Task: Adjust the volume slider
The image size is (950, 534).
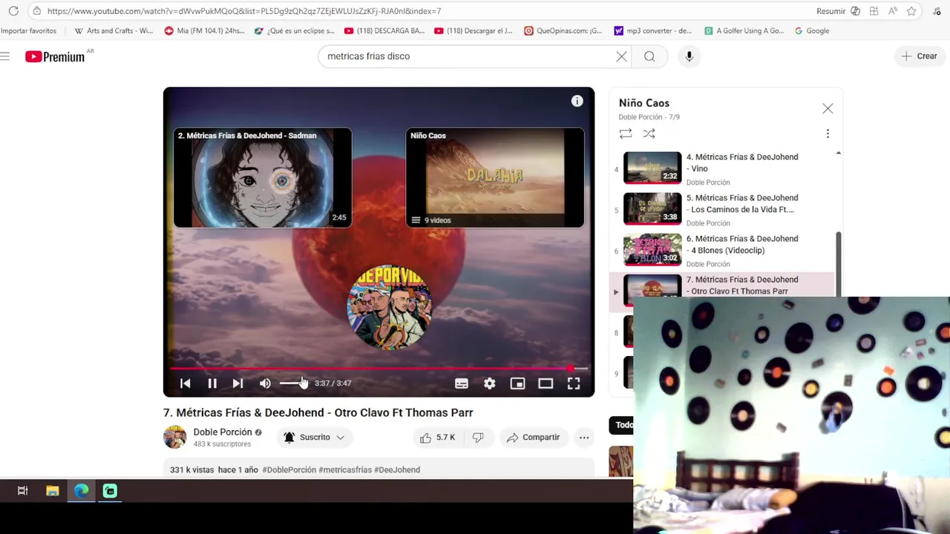Action: pos(292,383)
